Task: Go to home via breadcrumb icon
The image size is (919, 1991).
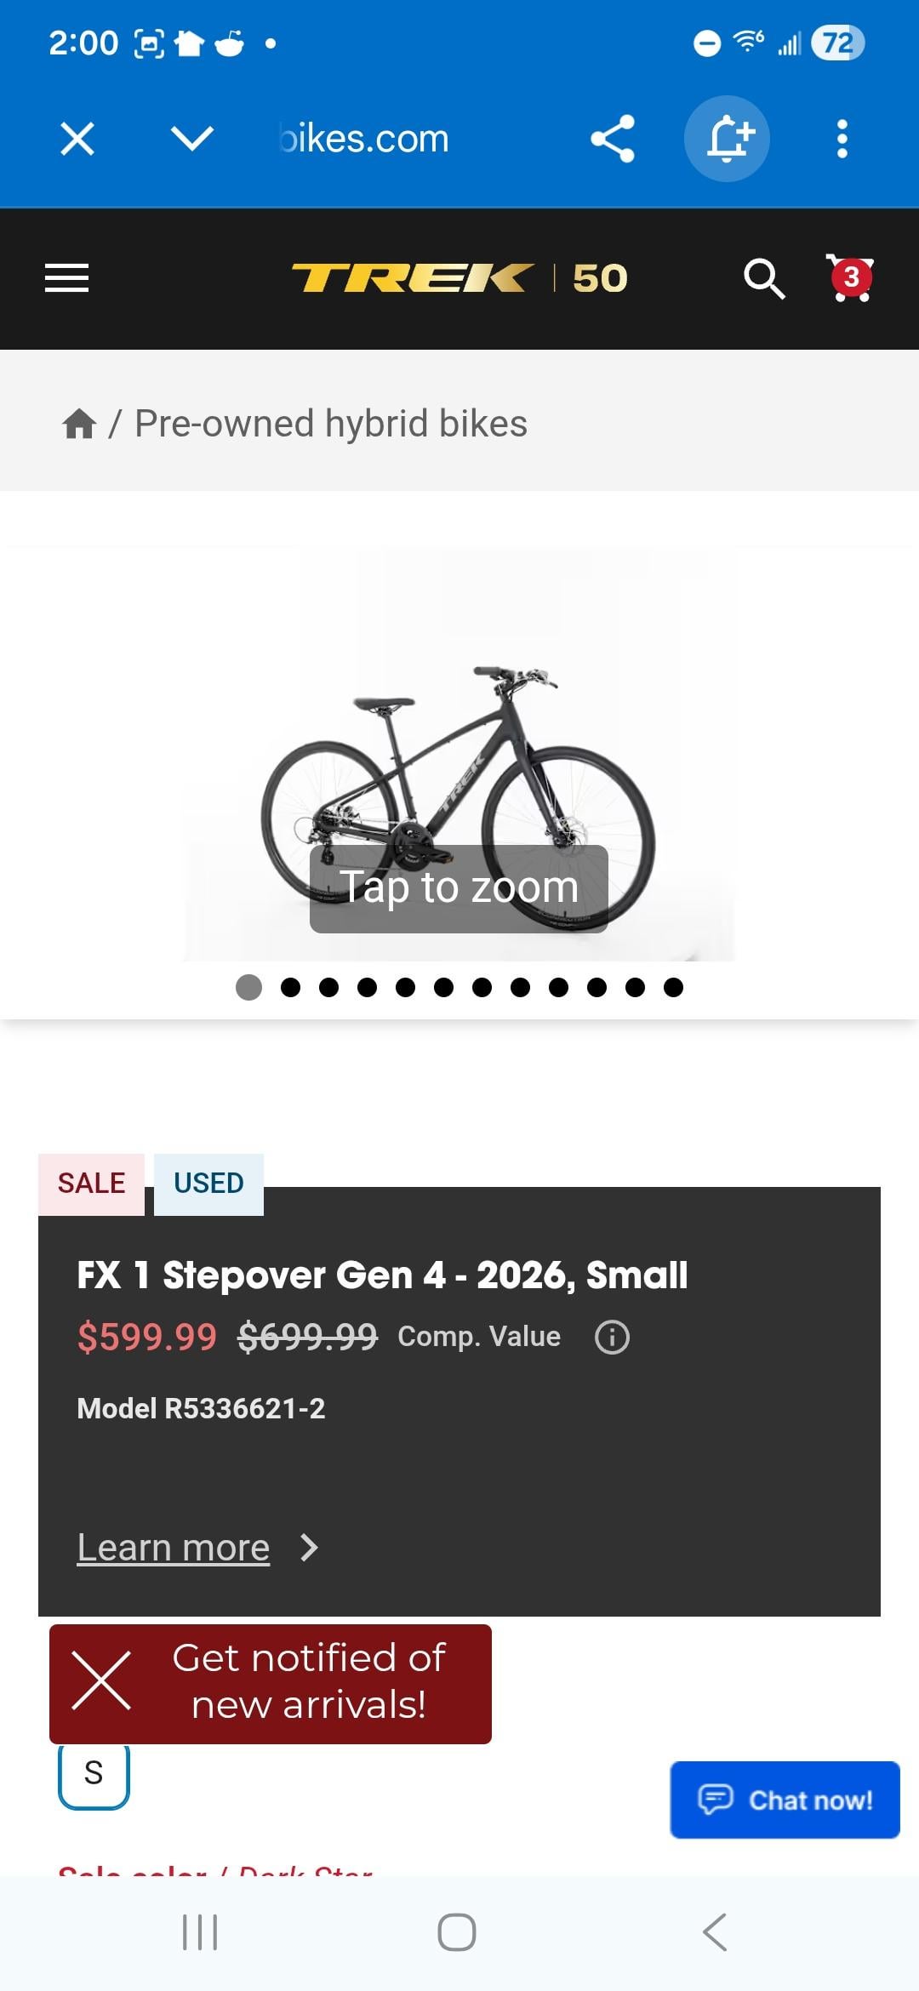Action: click(79, 424)
